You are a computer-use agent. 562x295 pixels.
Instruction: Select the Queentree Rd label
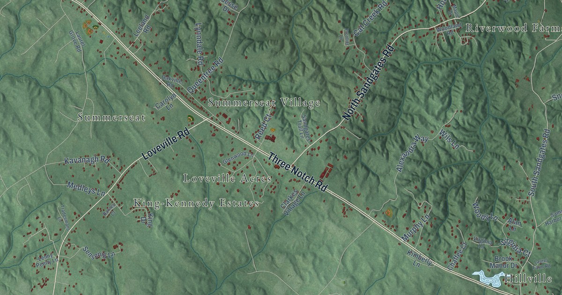coord(206,75)
